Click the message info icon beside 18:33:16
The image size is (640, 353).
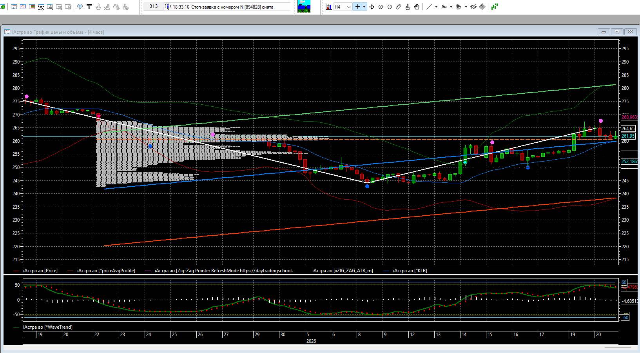tap(168, 7)
